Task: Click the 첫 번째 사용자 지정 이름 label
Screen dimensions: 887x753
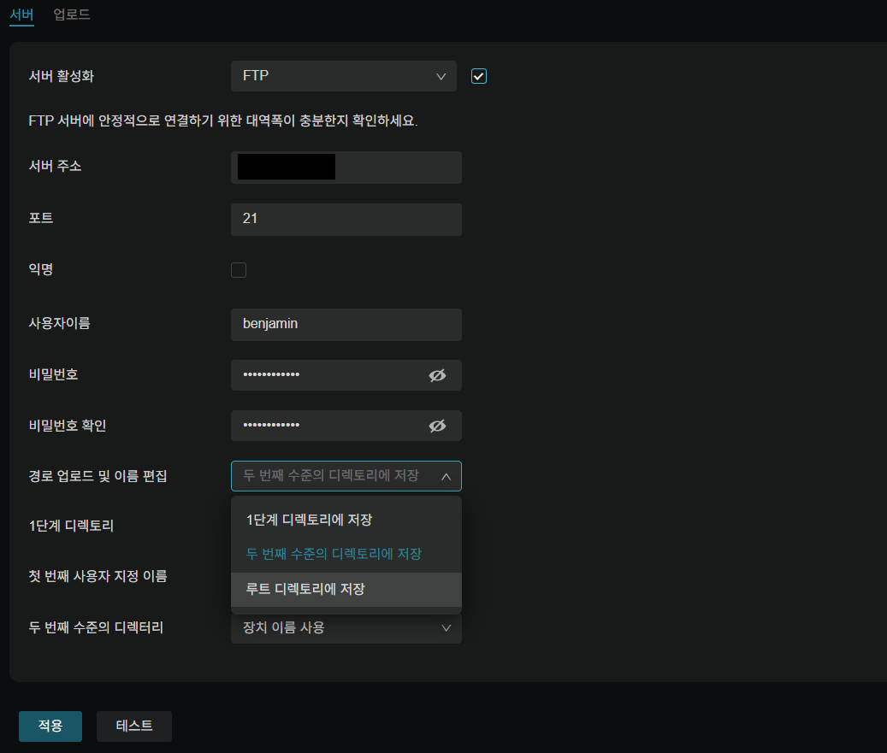Action: point(98,577)
